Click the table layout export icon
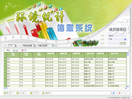 coord(25,50)
